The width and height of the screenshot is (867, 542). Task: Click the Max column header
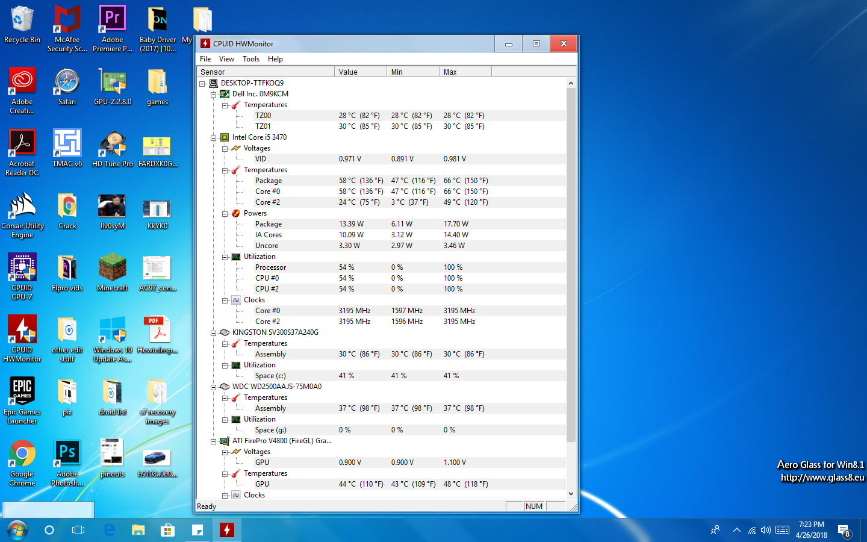tap(465, 72)
